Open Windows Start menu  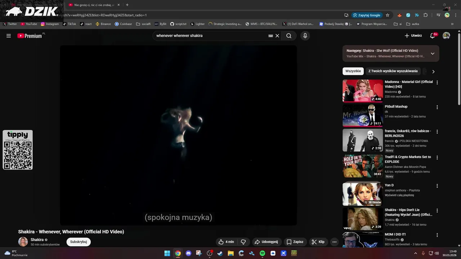[x=167, y=253]
